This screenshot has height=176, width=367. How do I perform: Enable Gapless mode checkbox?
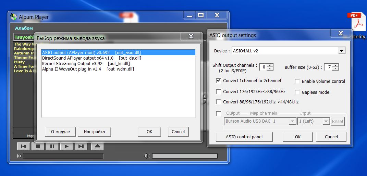[x=297, y=92]
